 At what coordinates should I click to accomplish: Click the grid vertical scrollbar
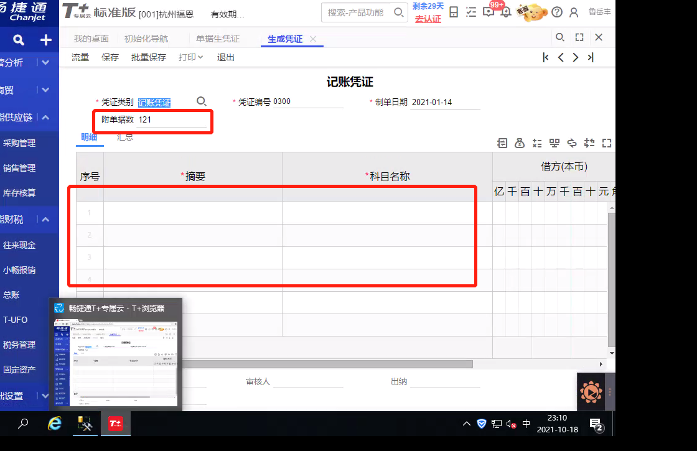point(612,280)
